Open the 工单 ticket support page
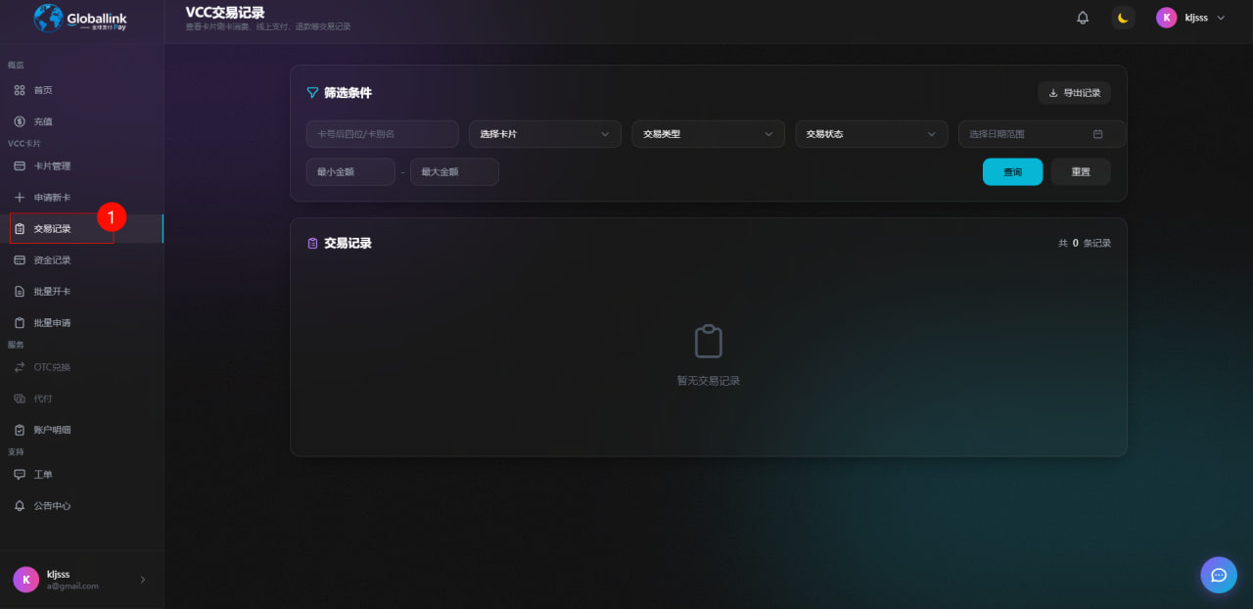This screenshot has height=609, width=1253. pos(41,474)
